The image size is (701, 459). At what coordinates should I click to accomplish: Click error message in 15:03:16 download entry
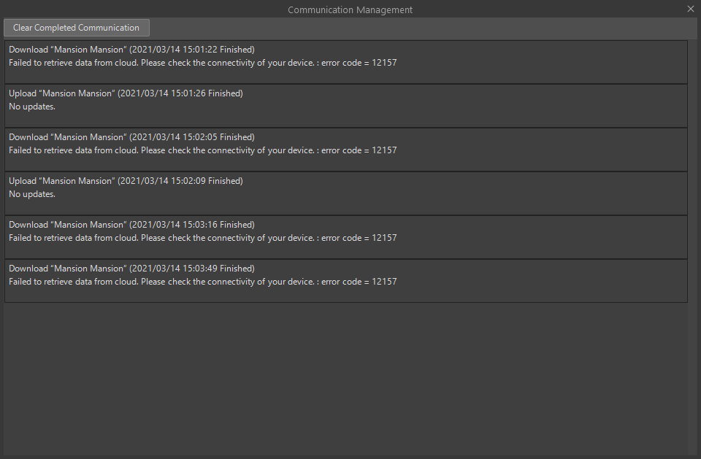203,238
